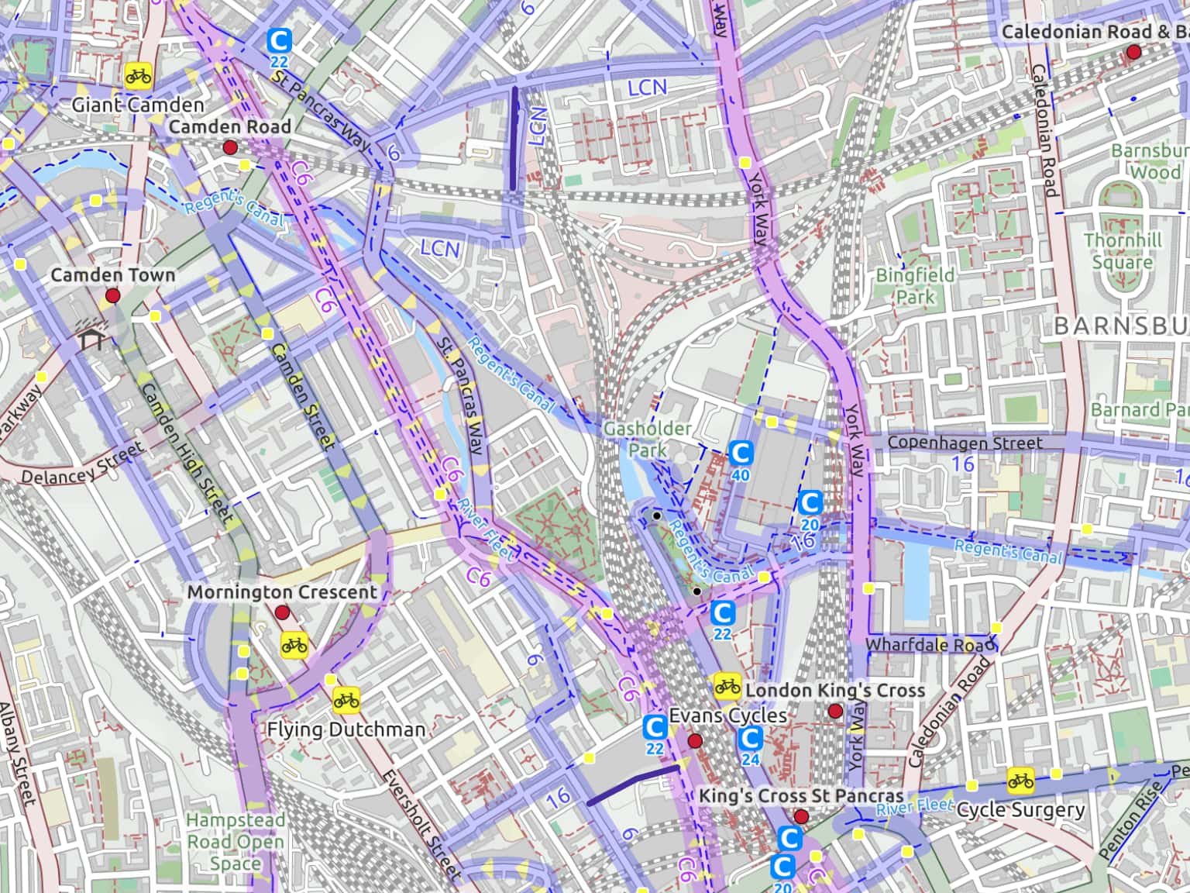1190x893 pixels.
Task: Click the Gasholder Park label
Action: (648, 439)
